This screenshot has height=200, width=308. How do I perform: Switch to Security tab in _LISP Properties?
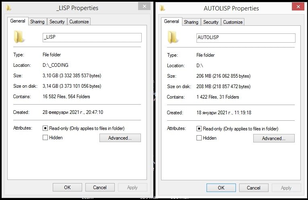57,22
